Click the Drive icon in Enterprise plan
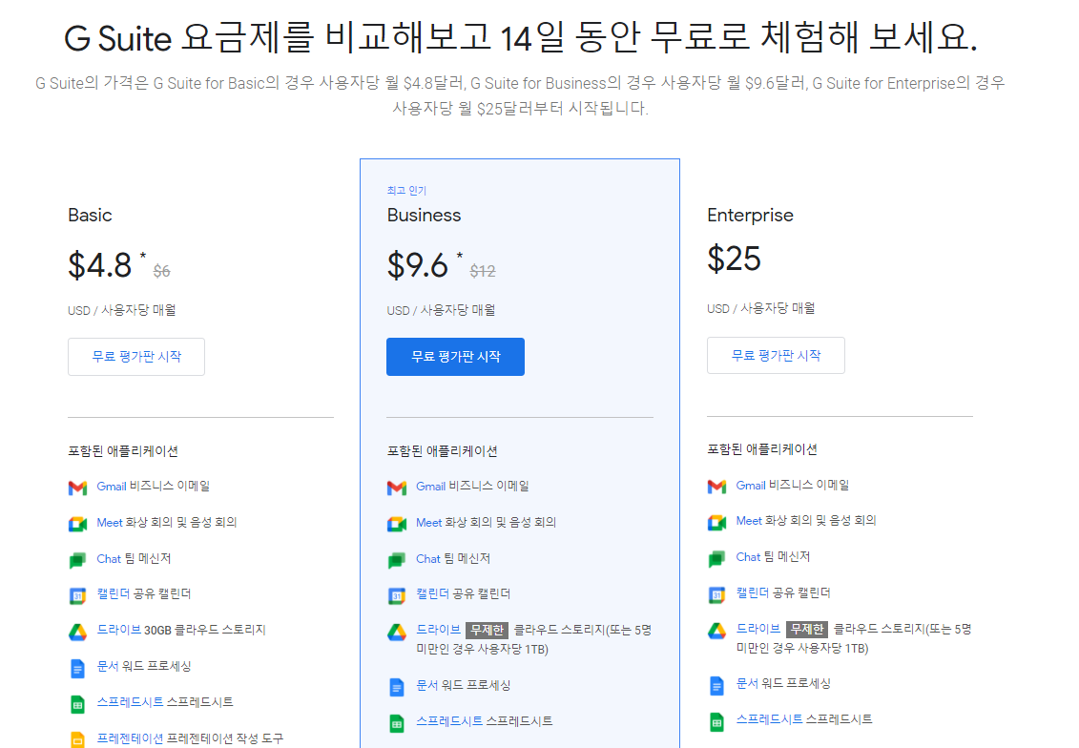Viewport: 1079px width, 748px height. (x=717, y=631)
